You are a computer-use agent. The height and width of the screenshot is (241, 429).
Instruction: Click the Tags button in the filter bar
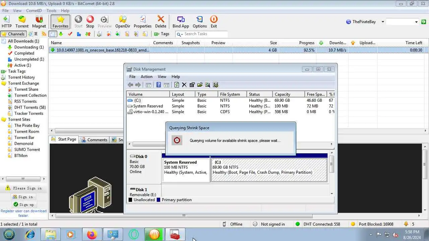162,34
